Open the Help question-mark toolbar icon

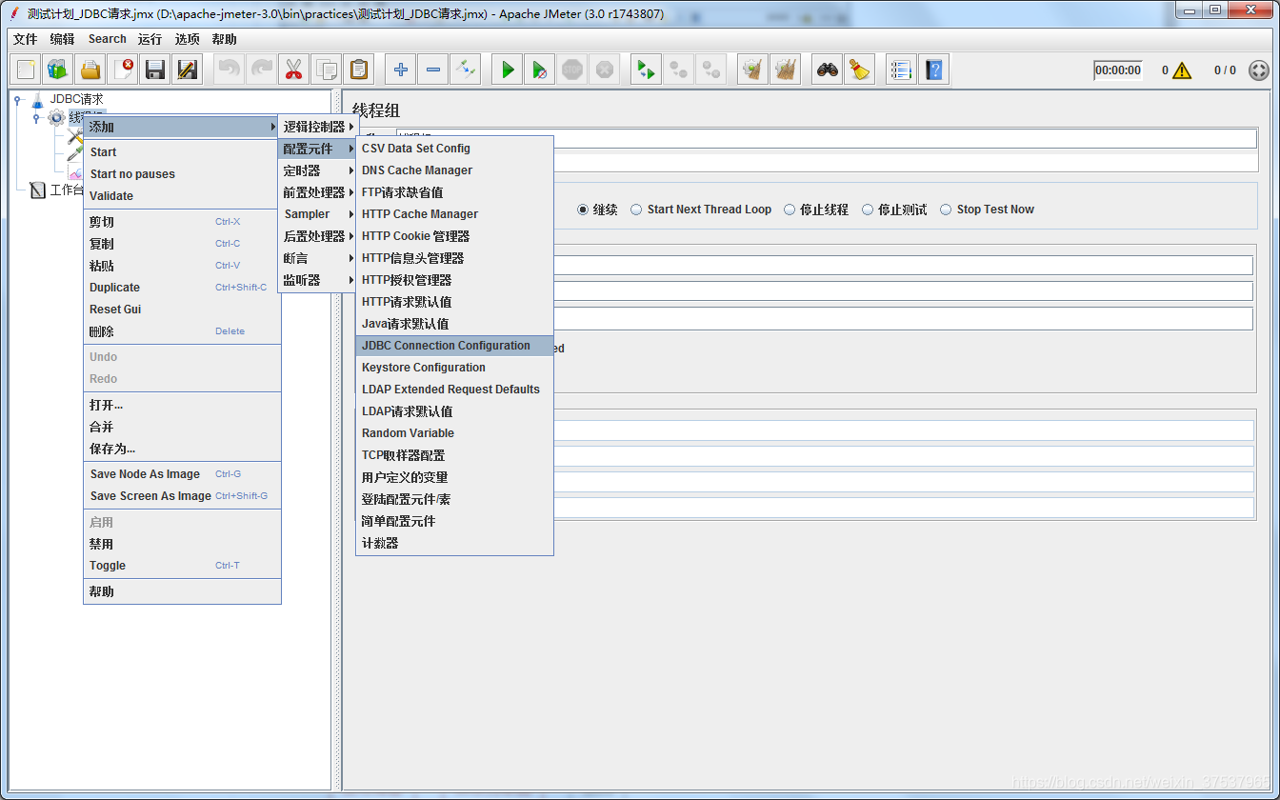[933, 70]
